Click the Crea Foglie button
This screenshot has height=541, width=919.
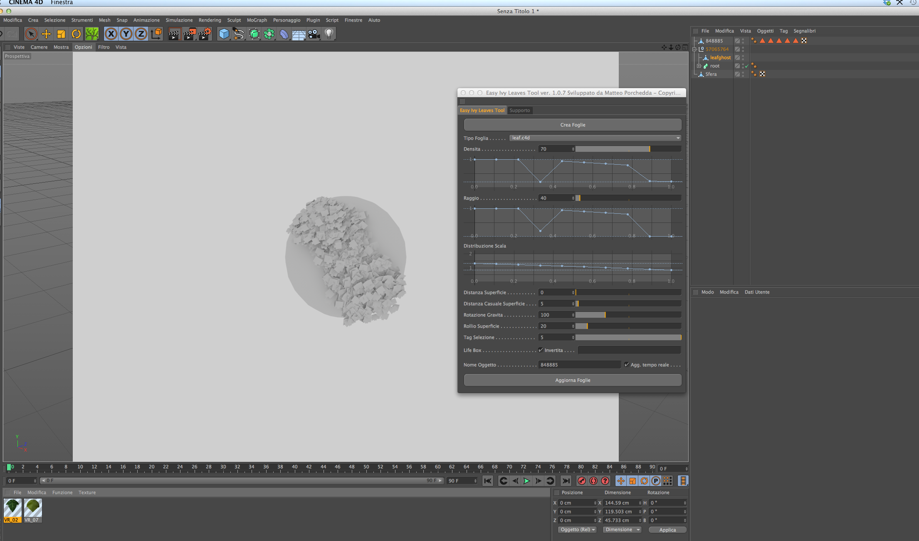point(573,125)
